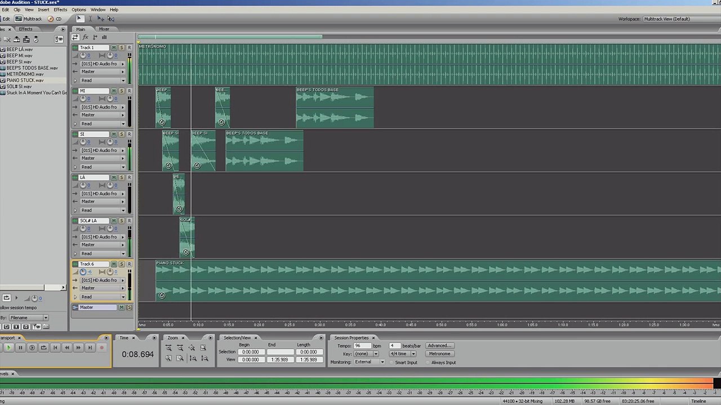
Task: Mute the Master track
Action: tap(122, 308)
